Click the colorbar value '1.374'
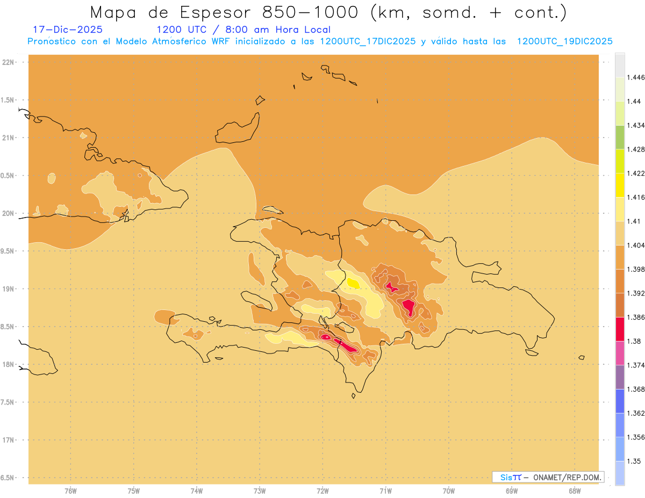 click(636, 365)
